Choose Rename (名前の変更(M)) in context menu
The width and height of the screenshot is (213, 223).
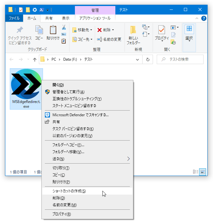tap(87, 205)
